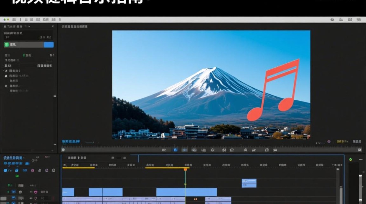
Task: Select the blue highlighted icon in the preview toolbar
Action: (176, 150)
